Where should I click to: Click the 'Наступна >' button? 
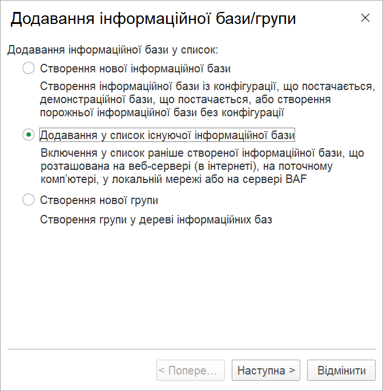265,370
